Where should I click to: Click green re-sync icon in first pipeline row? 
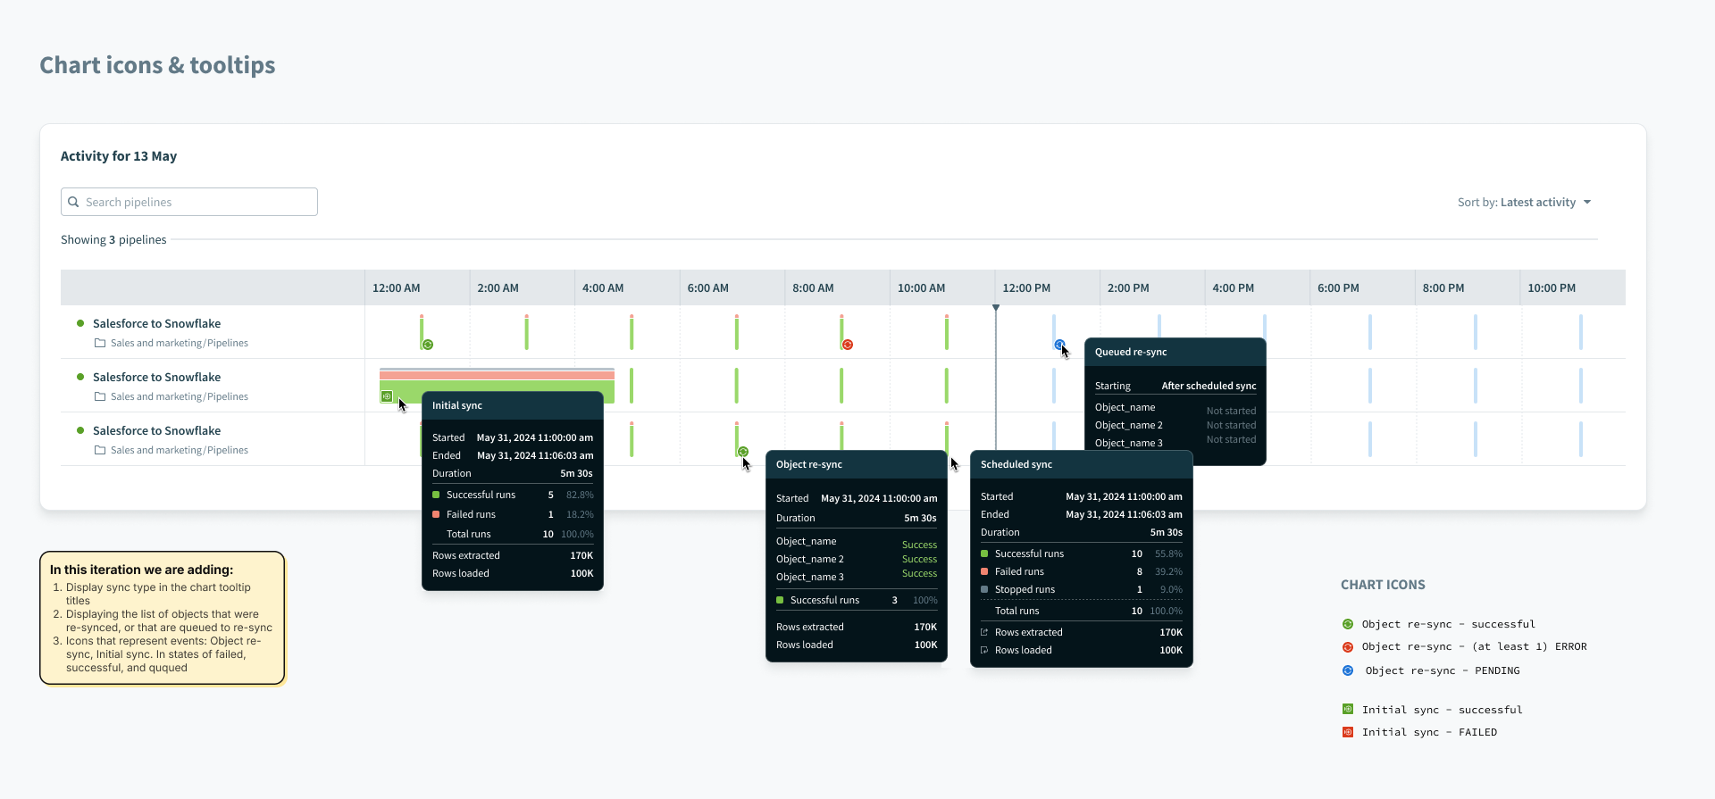(x=428, y=345)
